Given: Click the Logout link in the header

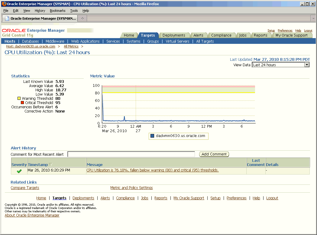Looking at the screenshot, I should point(308,31).
